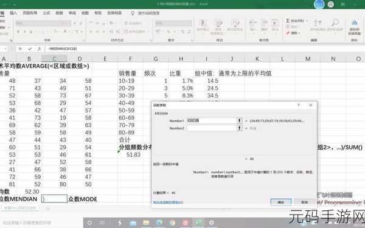
Task: Click the Insert cells icon
Action: [253, 23]
